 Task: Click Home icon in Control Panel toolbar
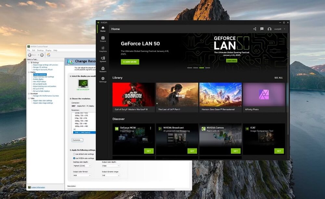48,55
